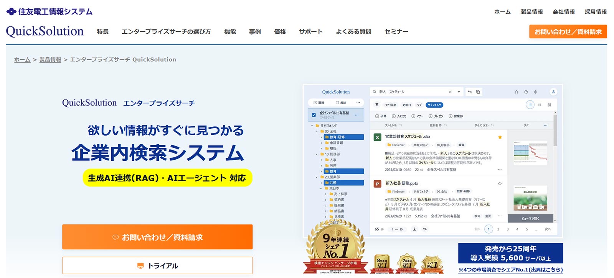Image resolution: width=614 pixels, height=278 pixels.
Task: Uncheck the 全社ファイル共有基盤 checkbox
Action: click(x=314, y=115)
